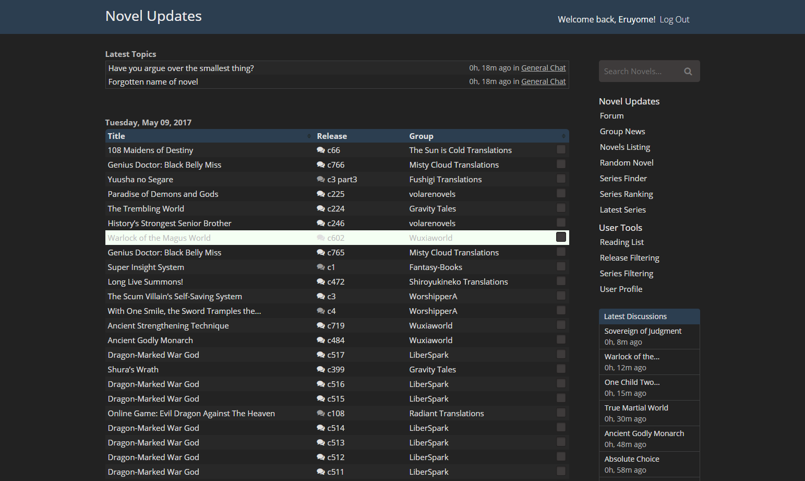Tick checkbox for Warlock of the Magus World
This screenshot has height=481, width=805.
click(561, 237)
